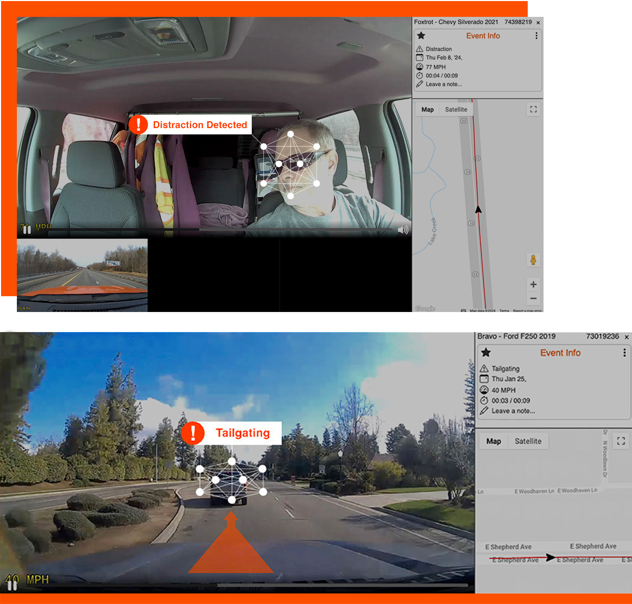
Task: Open the map Terms link
Action: [504, 310]
